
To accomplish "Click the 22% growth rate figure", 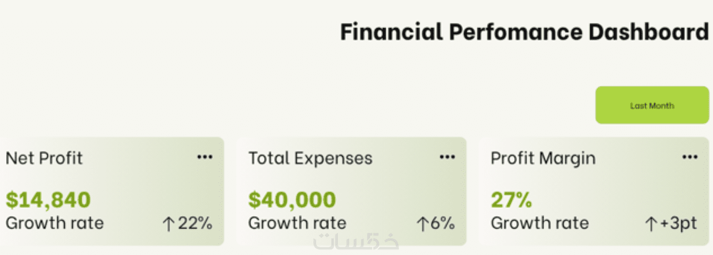I will [x=195, y=224].
